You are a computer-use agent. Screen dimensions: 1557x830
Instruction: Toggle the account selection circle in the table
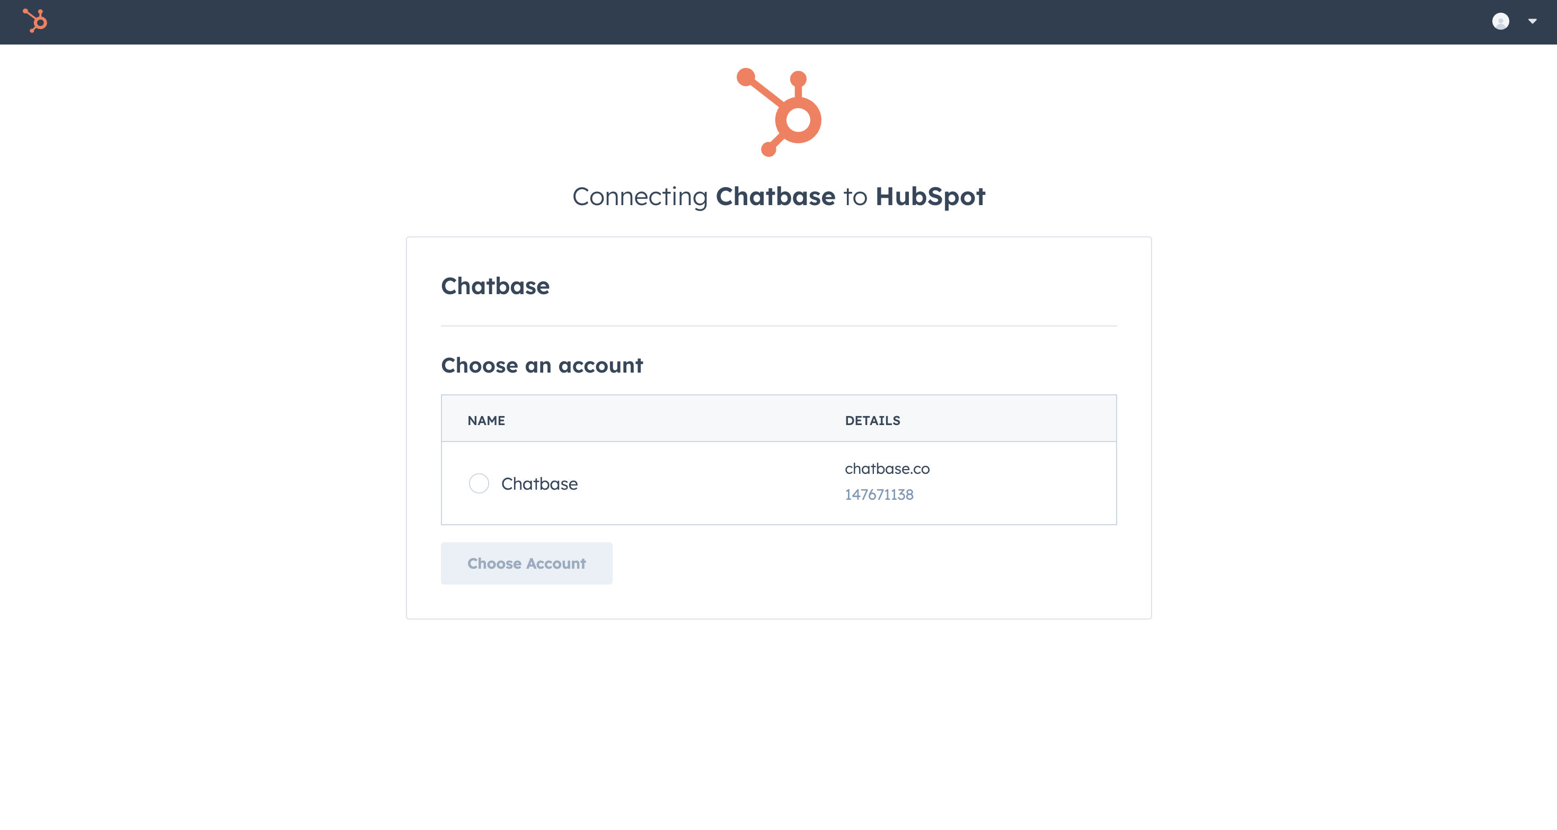[479, 483]
